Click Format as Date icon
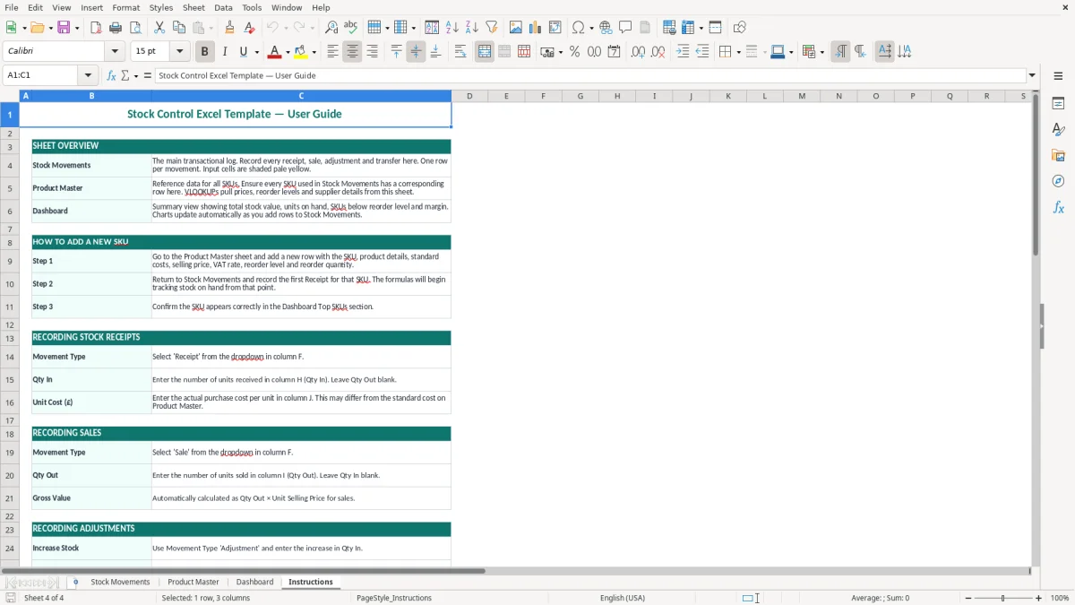The width and height of the screenshot is (1075, 605). [x=614, y=52]
